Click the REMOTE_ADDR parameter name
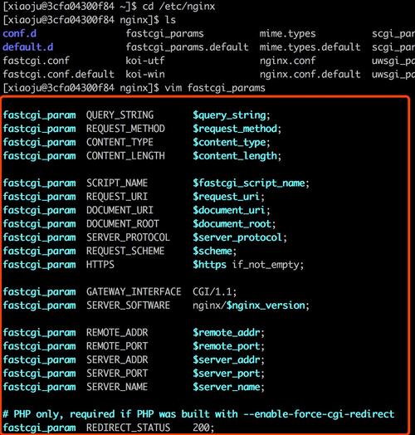415x435 pixels. click(x=117, y=333)
